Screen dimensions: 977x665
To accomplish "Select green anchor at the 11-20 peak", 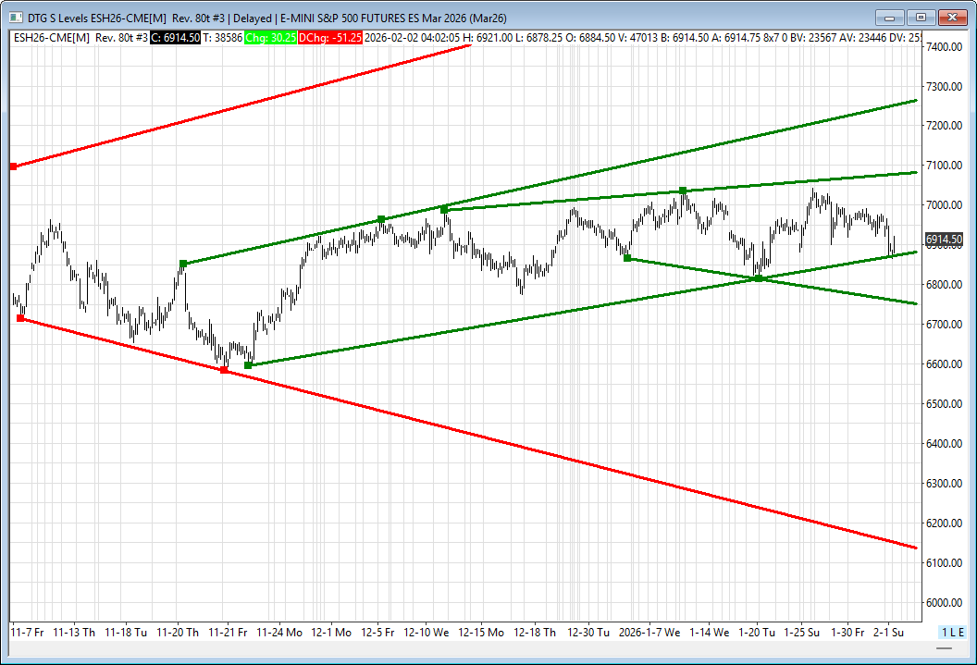I will pyautogui.click(x=183, y=264).
